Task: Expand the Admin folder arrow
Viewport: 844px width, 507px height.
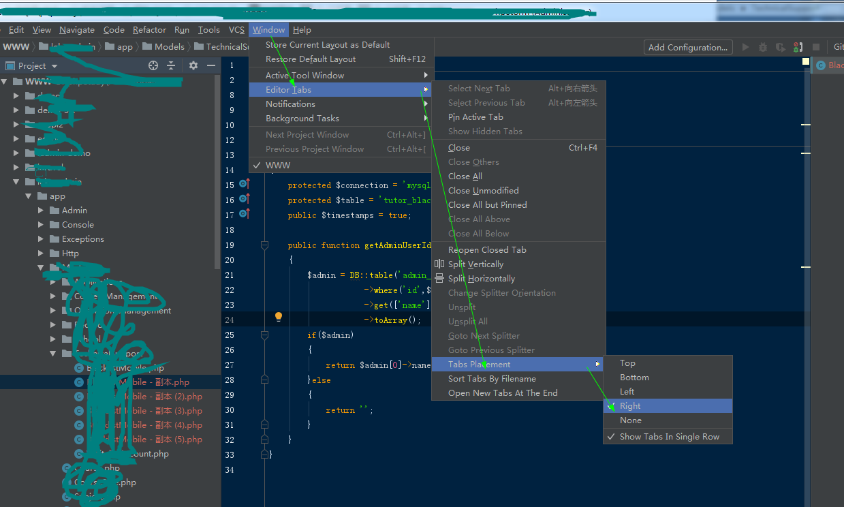Action: [41, 210]
